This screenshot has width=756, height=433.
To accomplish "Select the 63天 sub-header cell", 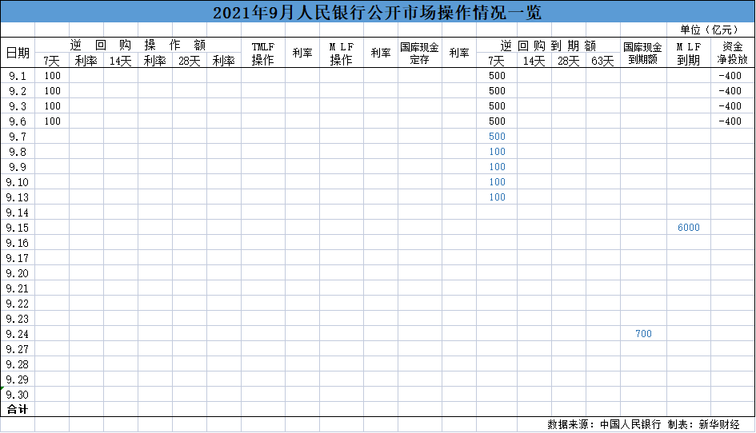I will click(602, 61).
